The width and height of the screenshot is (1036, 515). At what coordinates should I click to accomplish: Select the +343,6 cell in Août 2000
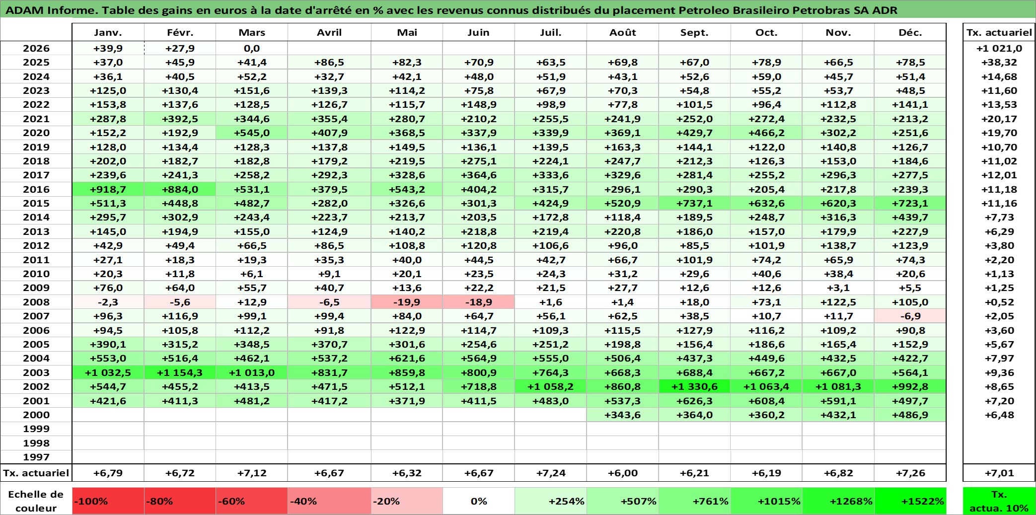[623, 415]
